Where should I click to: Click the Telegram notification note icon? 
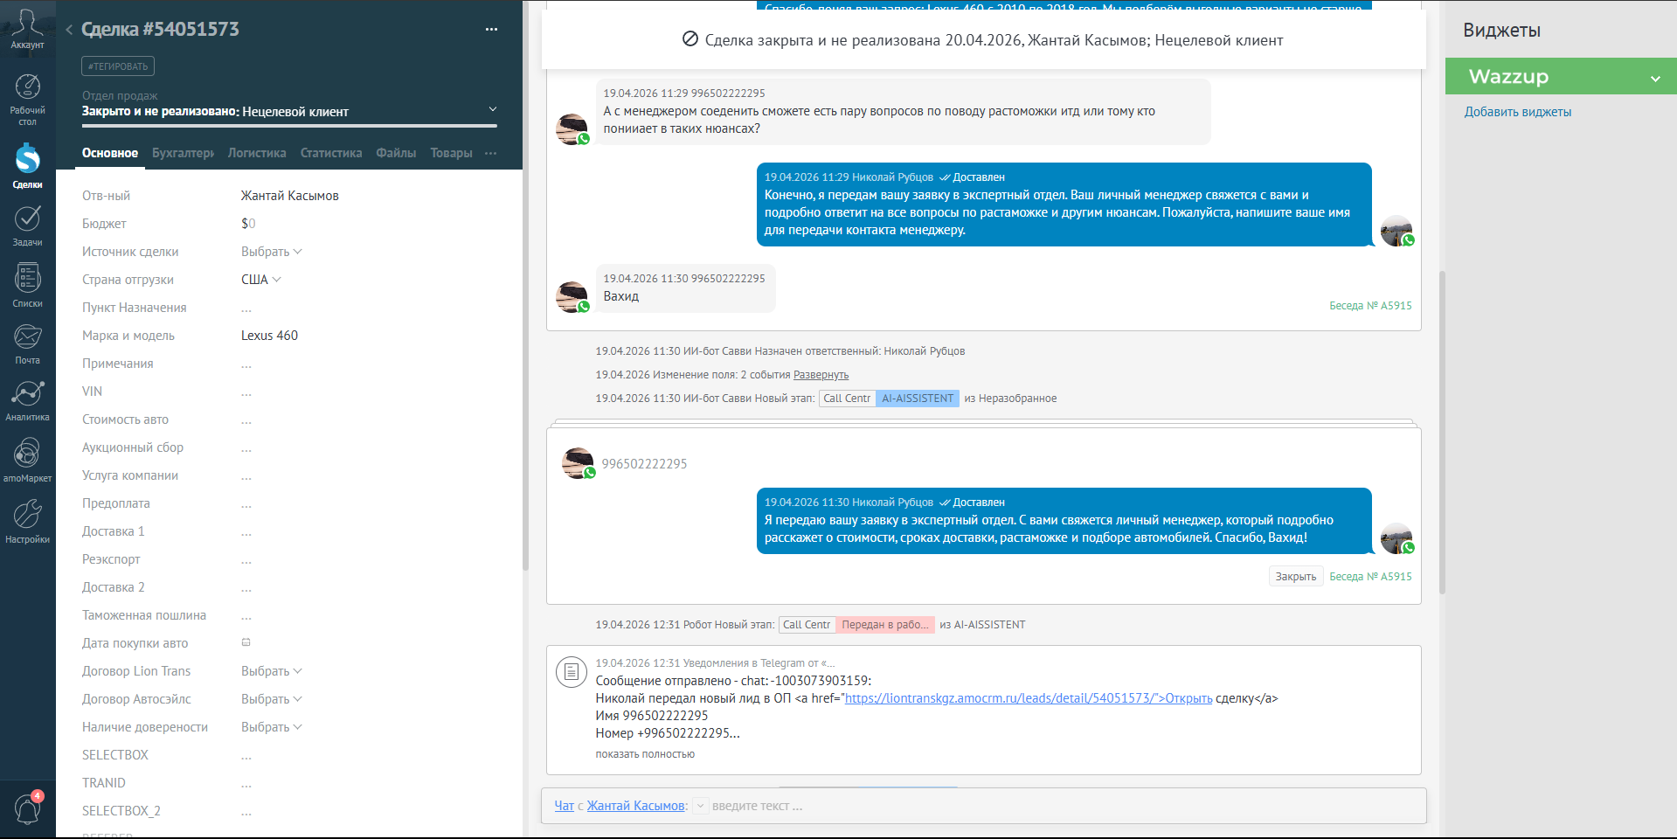(x=571, y=671)
